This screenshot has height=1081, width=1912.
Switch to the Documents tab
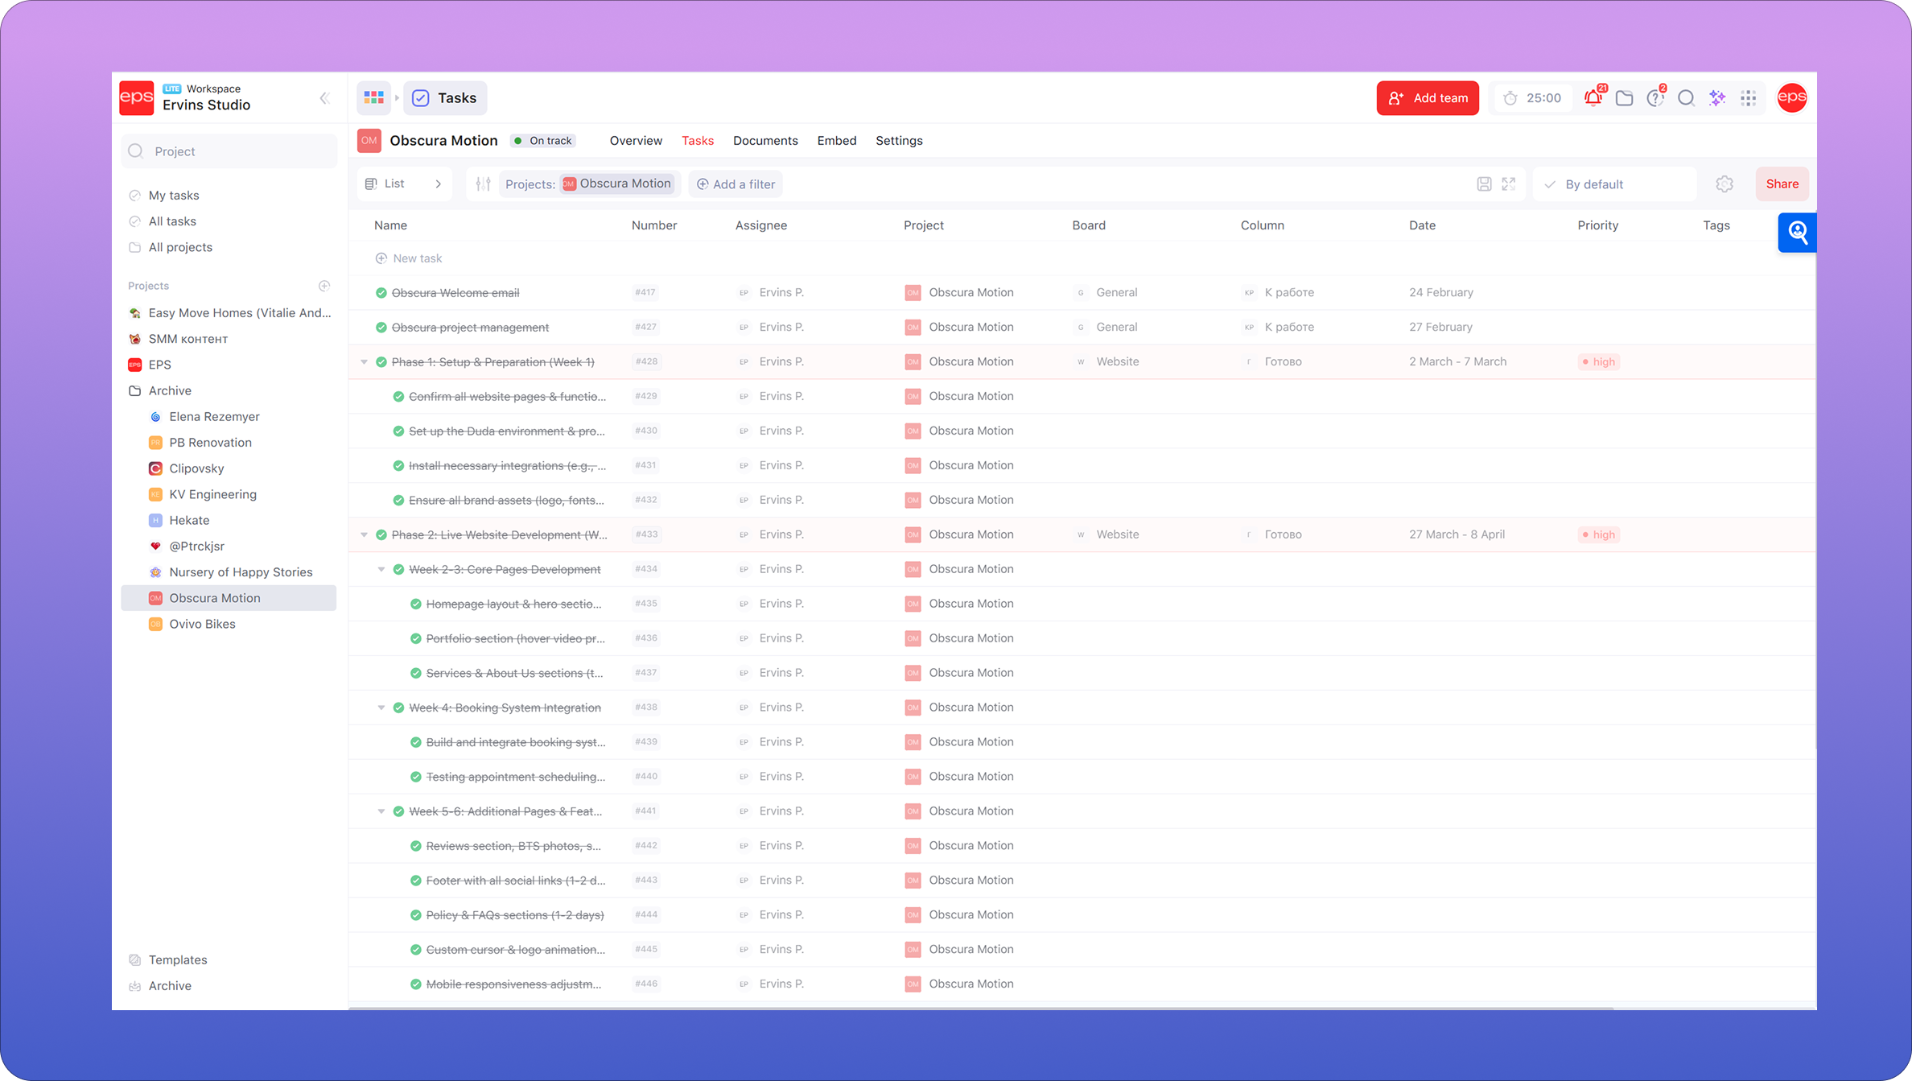tap(764, 141)
